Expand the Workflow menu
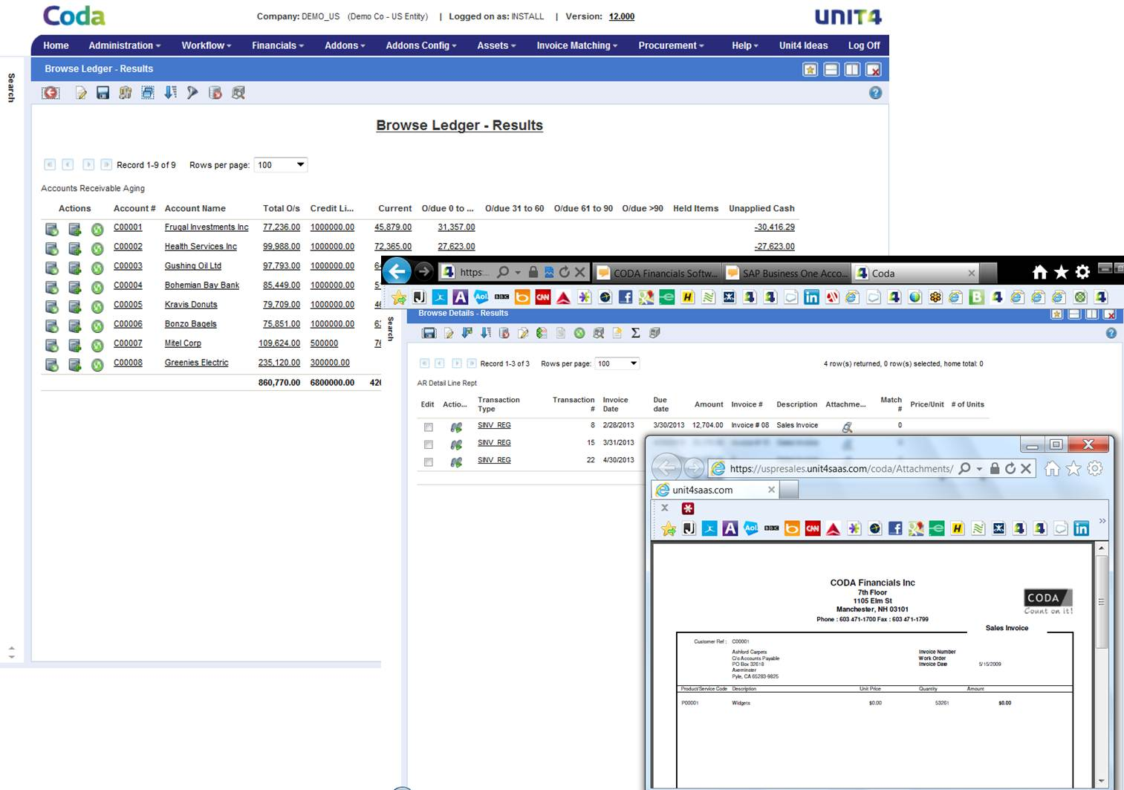 (206, 45)
